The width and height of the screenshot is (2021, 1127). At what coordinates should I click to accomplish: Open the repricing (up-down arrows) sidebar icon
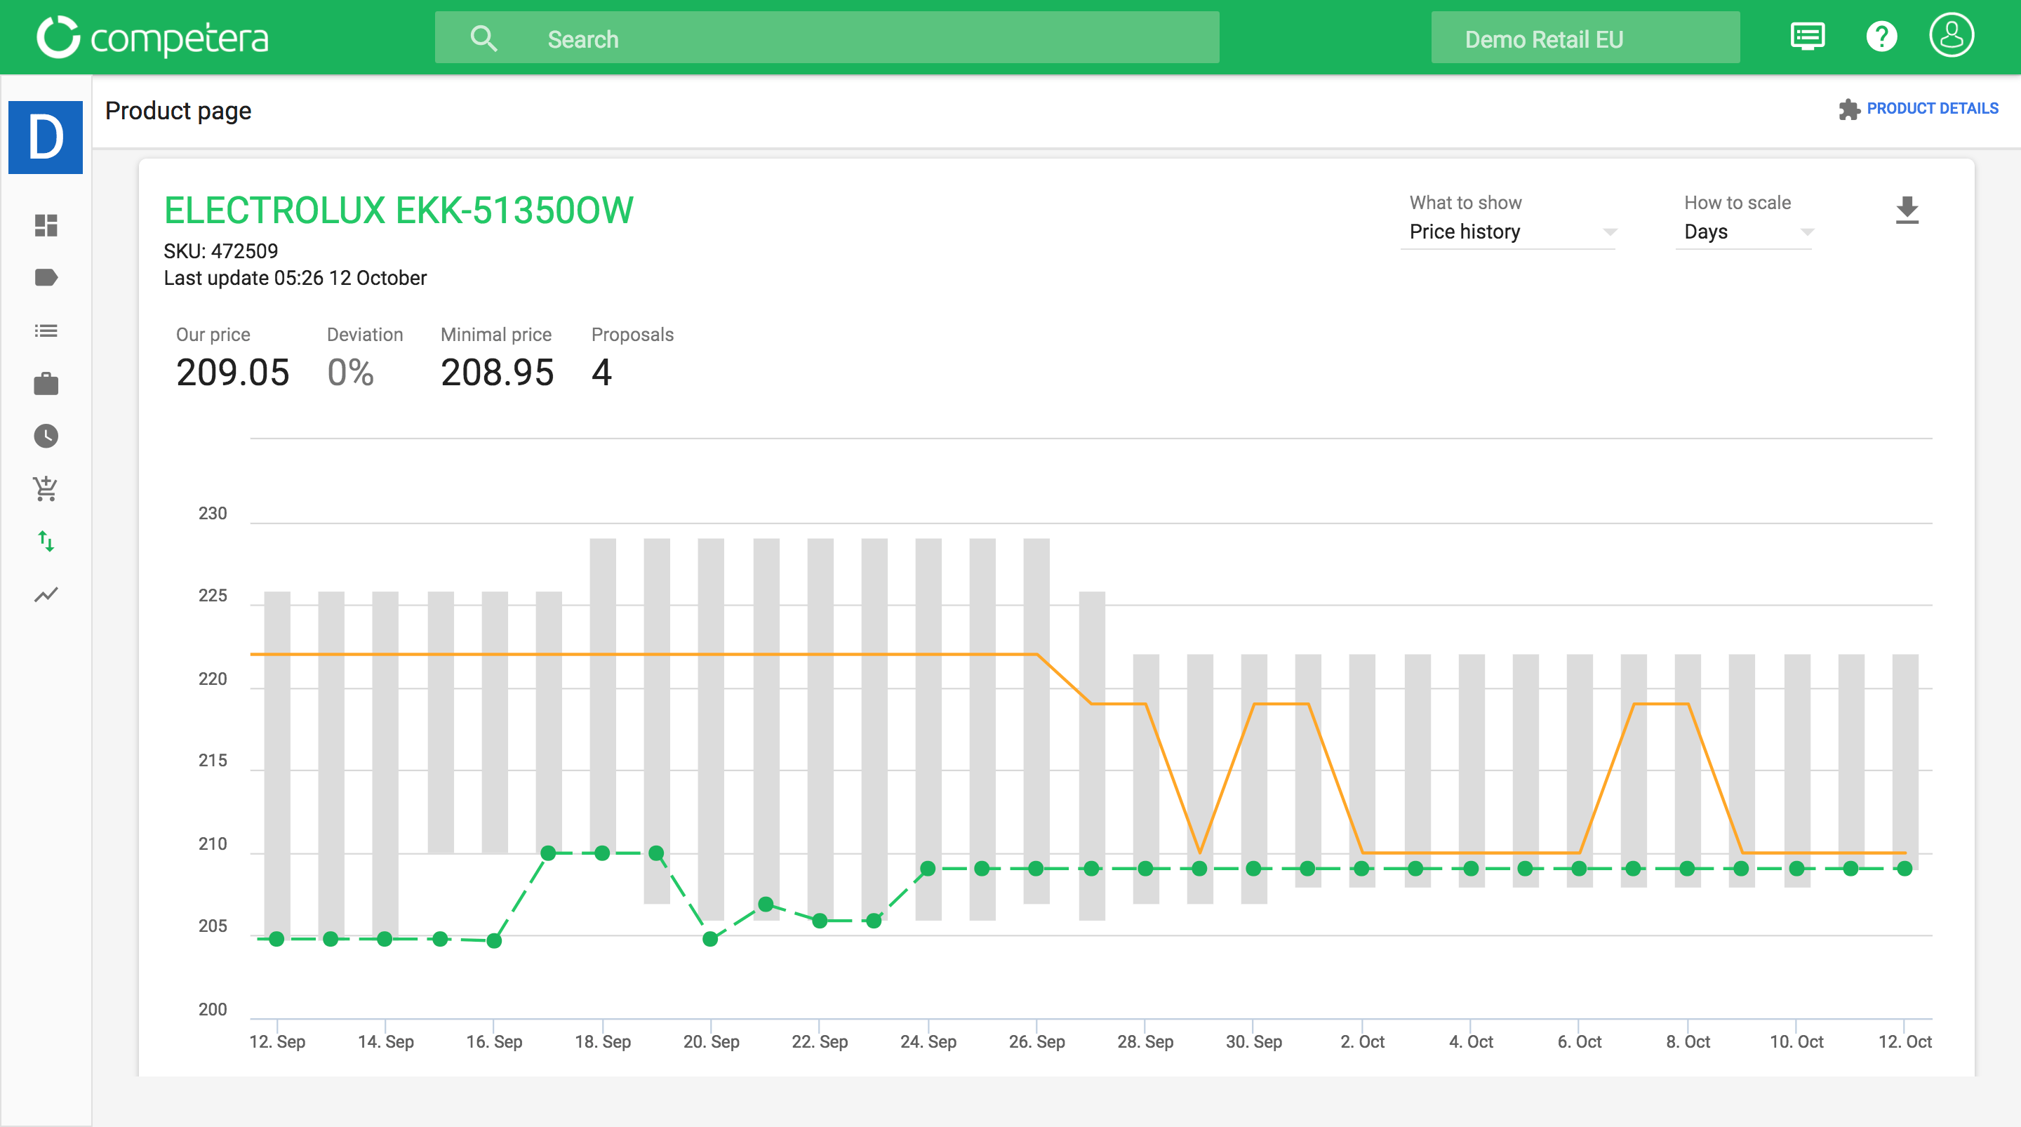tap(46, 542)
